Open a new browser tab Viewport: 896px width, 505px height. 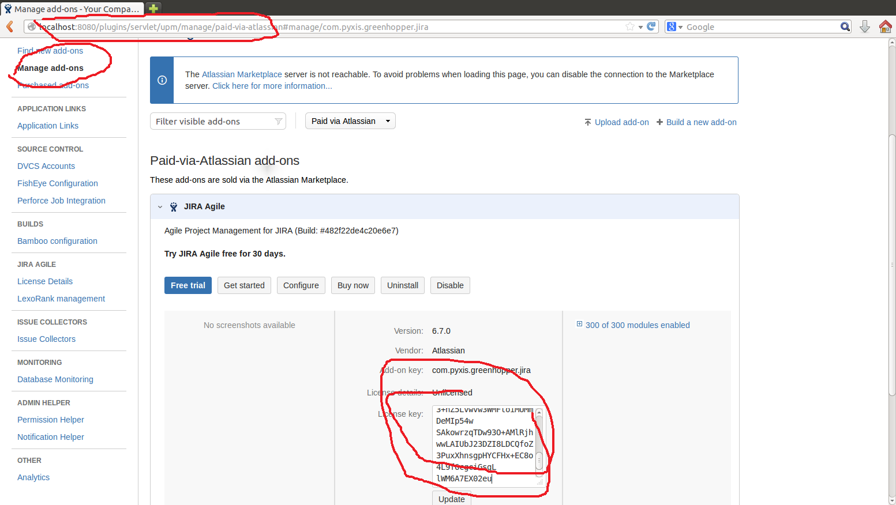[153, 8]
